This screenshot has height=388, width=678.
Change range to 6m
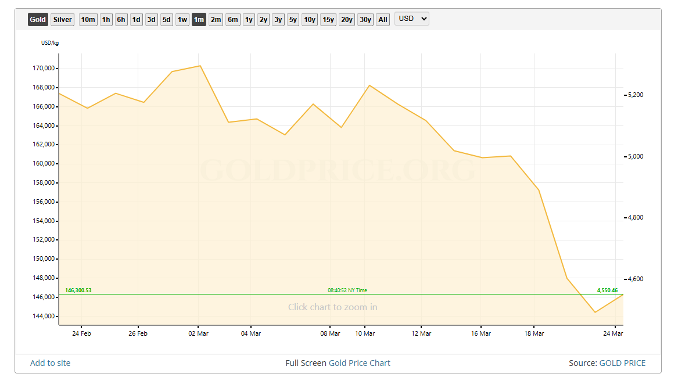233,20
